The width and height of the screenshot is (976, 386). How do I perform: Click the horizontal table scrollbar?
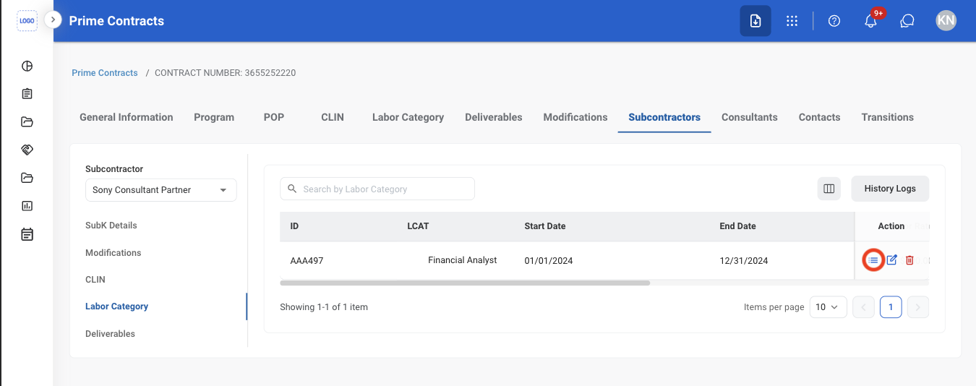click(465, 283)
